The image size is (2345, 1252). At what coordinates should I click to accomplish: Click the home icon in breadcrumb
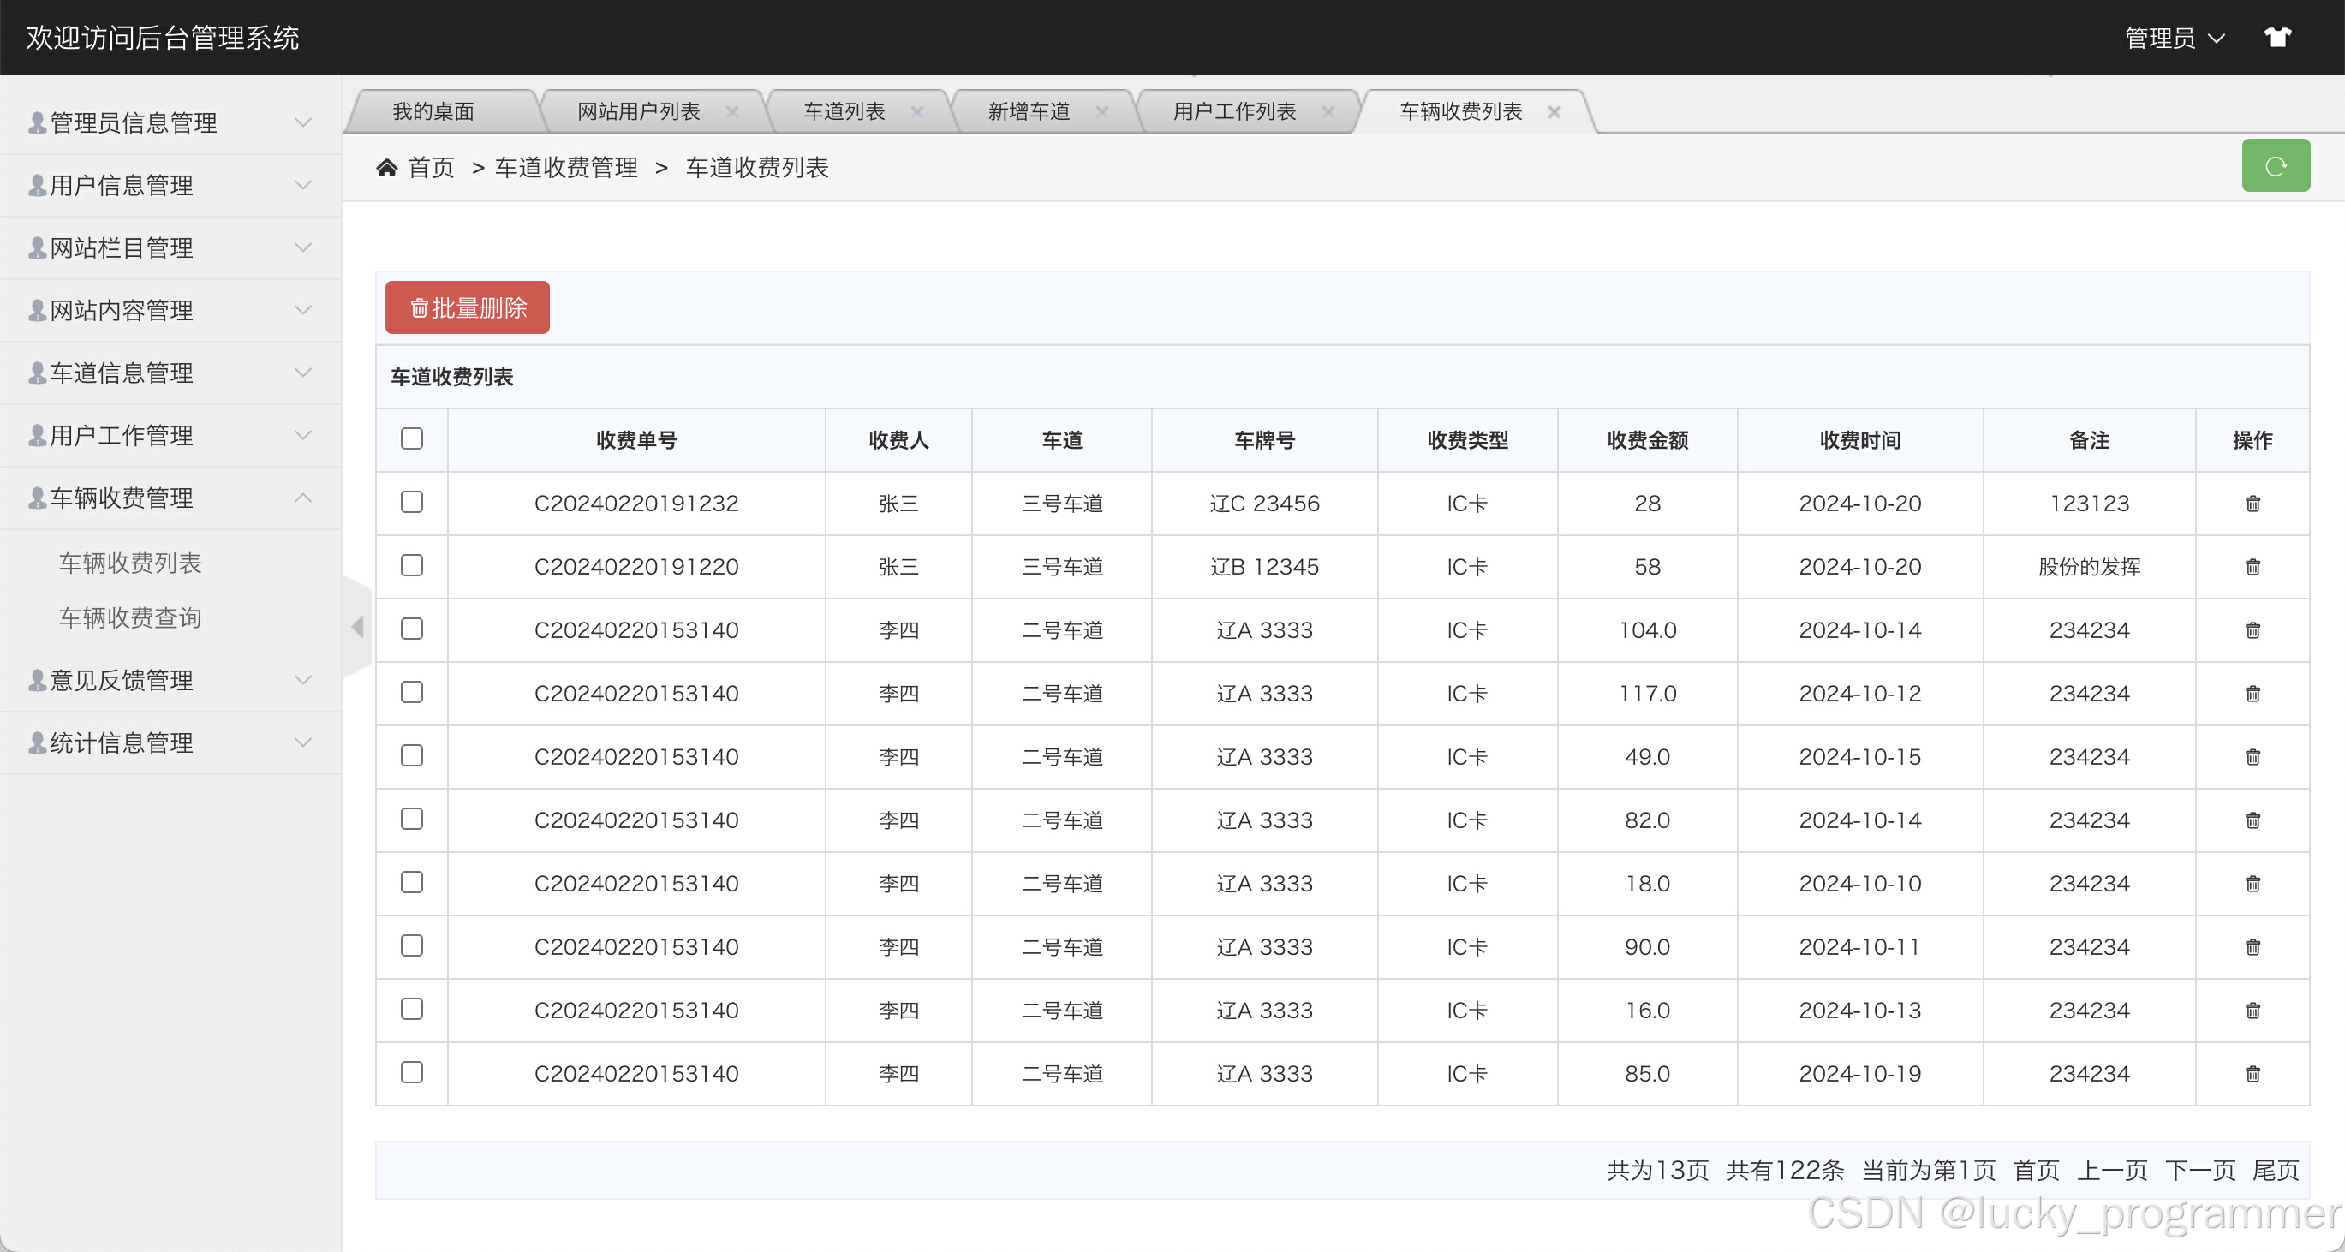pos(387,168)
